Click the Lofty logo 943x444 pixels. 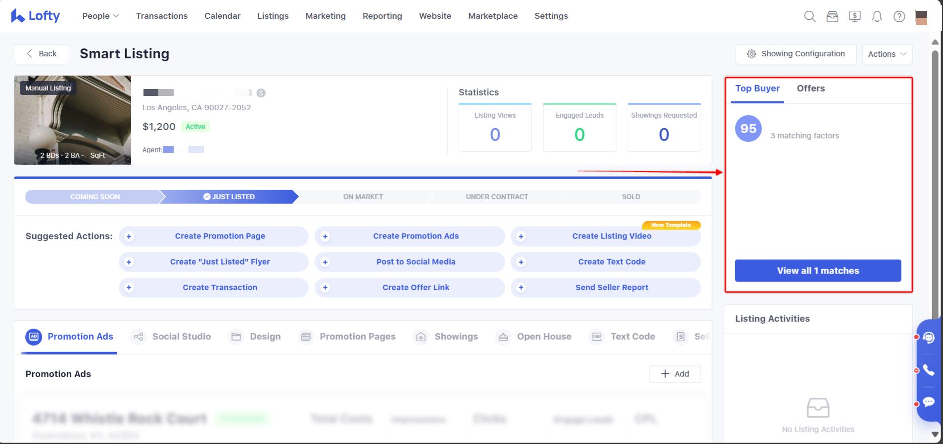pos(36,16)
